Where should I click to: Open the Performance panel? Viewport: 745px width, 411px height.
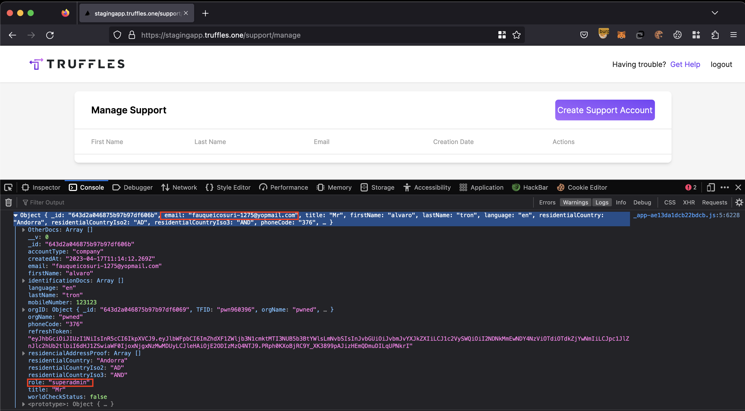[x=288, y=187]
